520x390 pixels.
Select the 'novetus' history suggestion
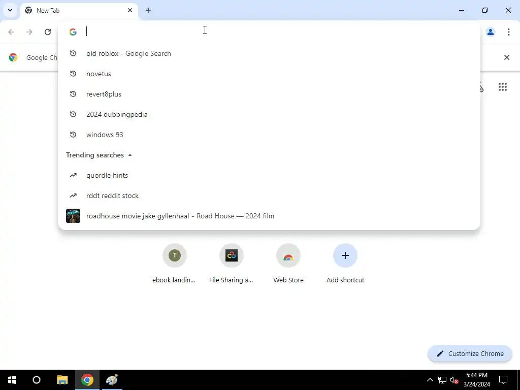coord(269,74)
